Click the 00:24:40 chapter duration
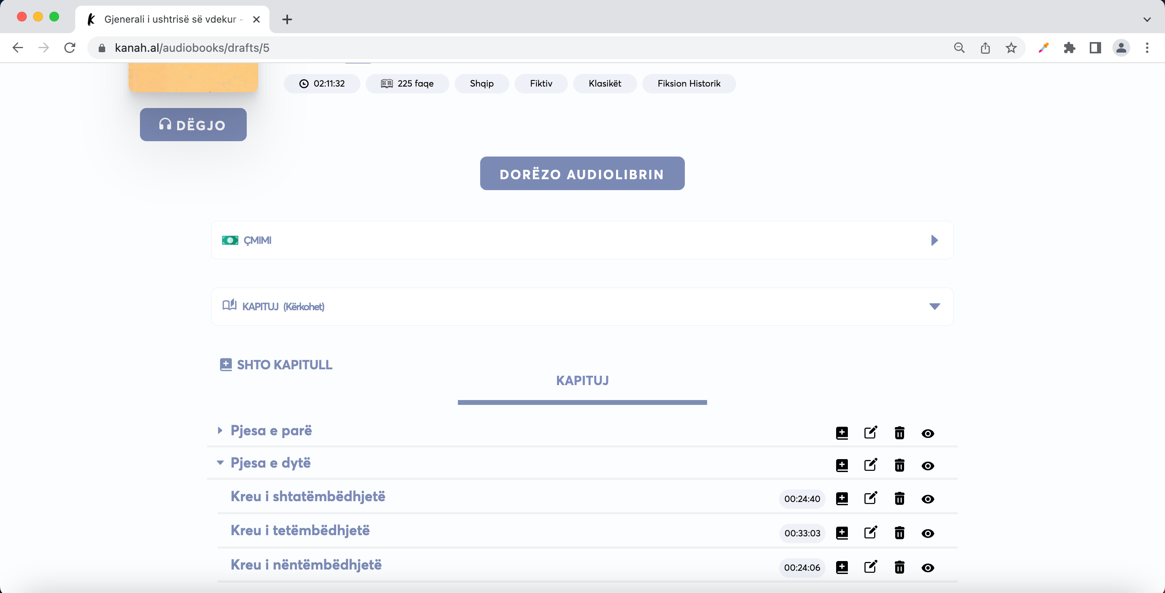Screen dimensions: 1165x593 pos(802,498)
